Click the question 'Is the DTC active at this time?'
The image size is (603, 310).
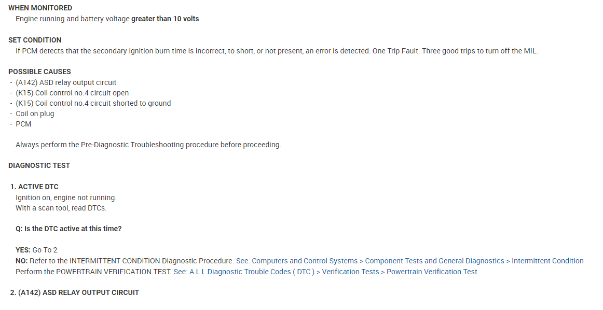[68, 229]
